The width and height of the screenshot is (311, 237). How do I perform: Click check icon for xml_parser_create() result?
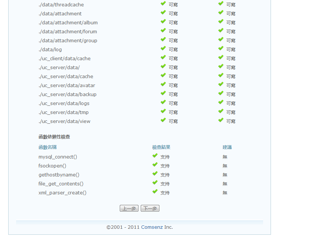point(155,191)
